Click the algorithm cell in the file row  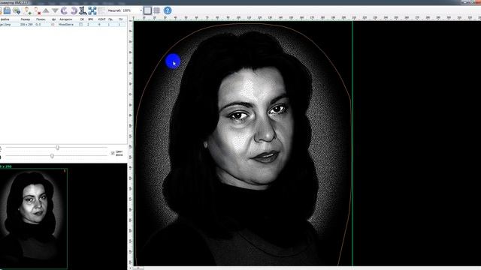tap(66, 25)
